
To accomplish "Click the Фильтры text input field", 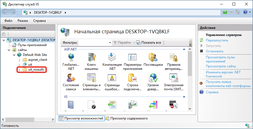I will 93,43.
